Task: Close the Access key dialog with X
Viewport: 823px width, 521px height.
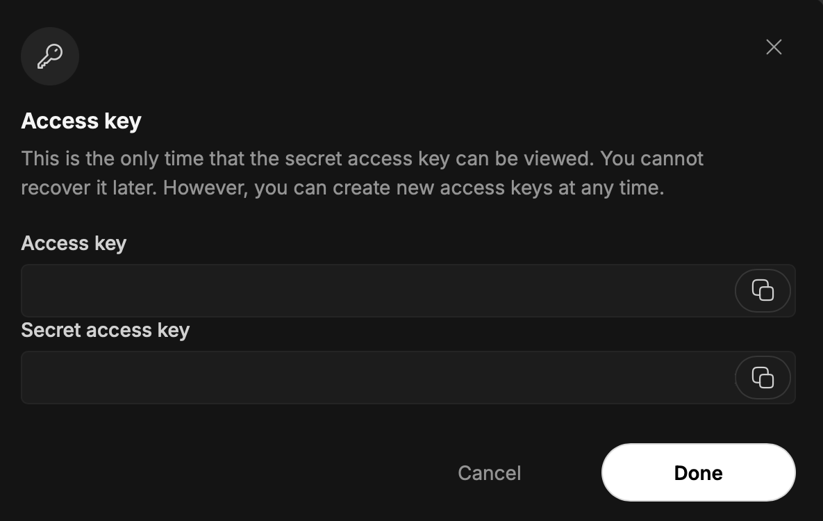Action: tap(774, 47)
